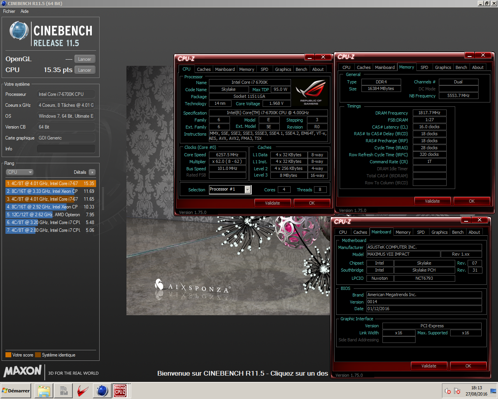Click Validate in the CPU tab window
The height and width of the screenshot is (399, 498).
coord(272,203)
